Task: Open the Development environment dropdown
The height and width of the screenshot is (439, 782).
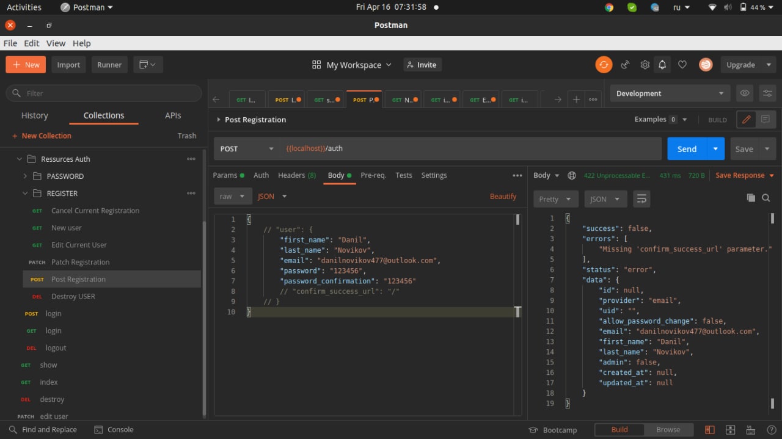Action: point(670,93)
